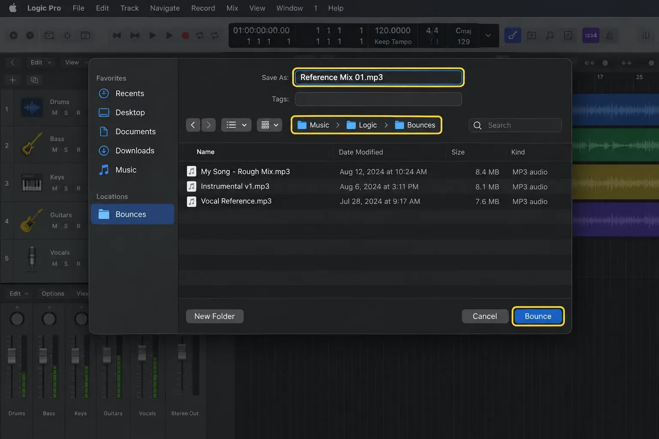Open the Track menu
659x439 pixels.
130,8
